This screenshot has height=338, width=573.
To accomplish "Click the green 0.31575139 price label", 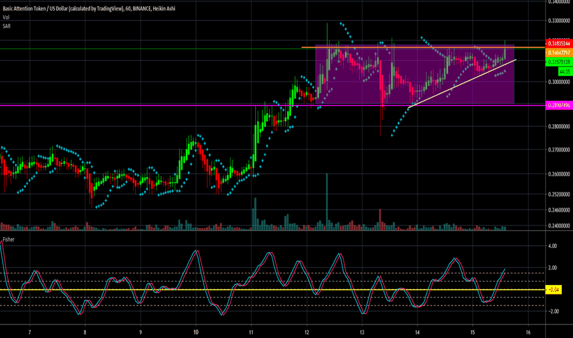I will point(559,62).
